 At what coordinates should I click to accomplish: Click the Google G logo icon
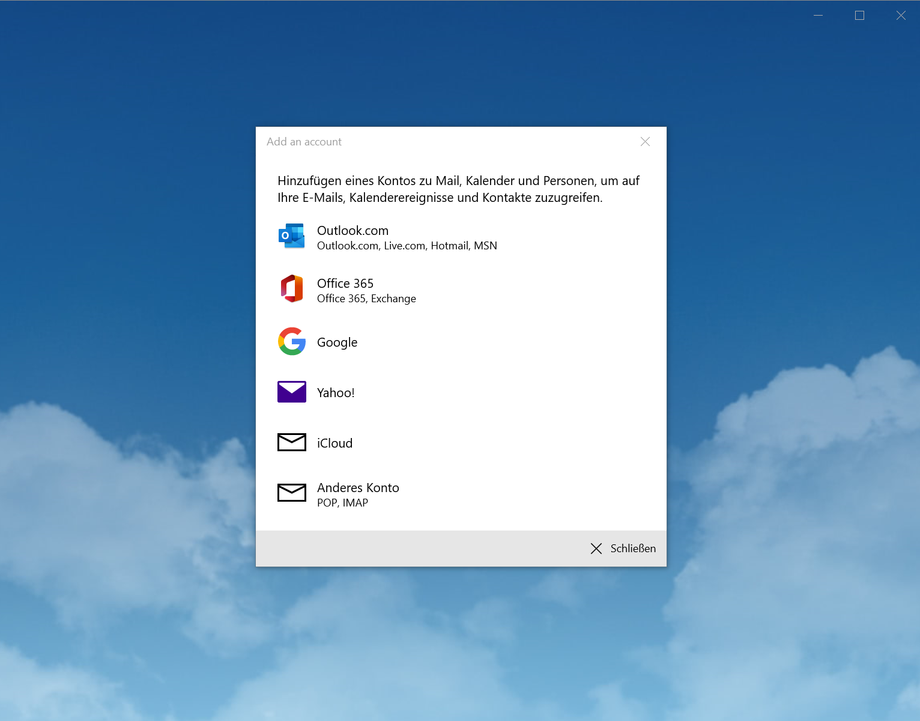(292, 341)
